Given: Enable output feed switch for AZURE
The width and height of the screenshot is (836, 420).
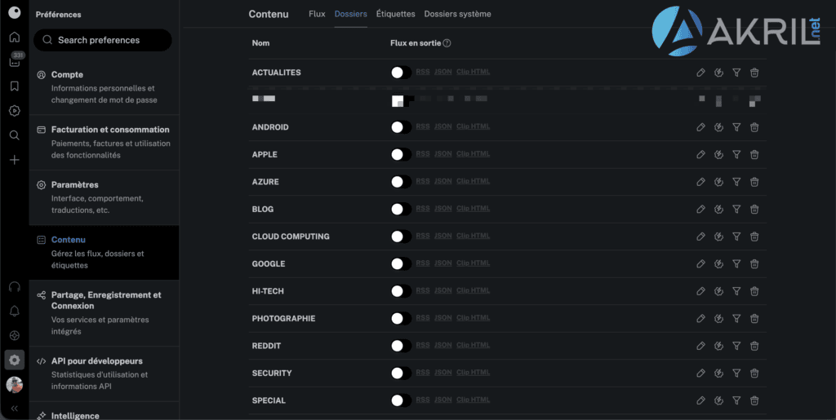Looking at the screenshot, I should (401, 182).
